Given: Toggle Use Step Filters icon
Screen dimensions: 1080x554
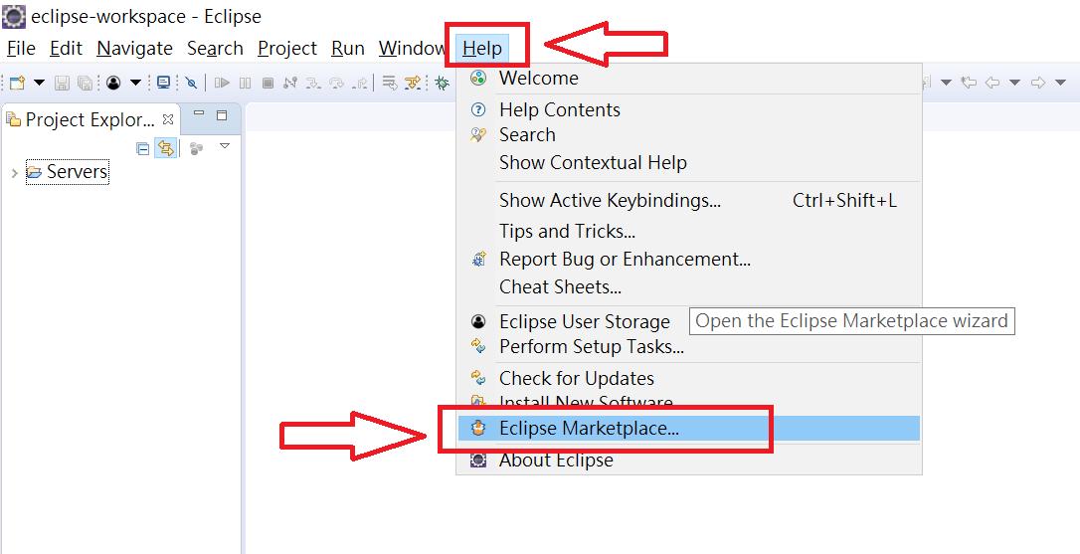Looking at the screenshot, I should click(413, 84).
